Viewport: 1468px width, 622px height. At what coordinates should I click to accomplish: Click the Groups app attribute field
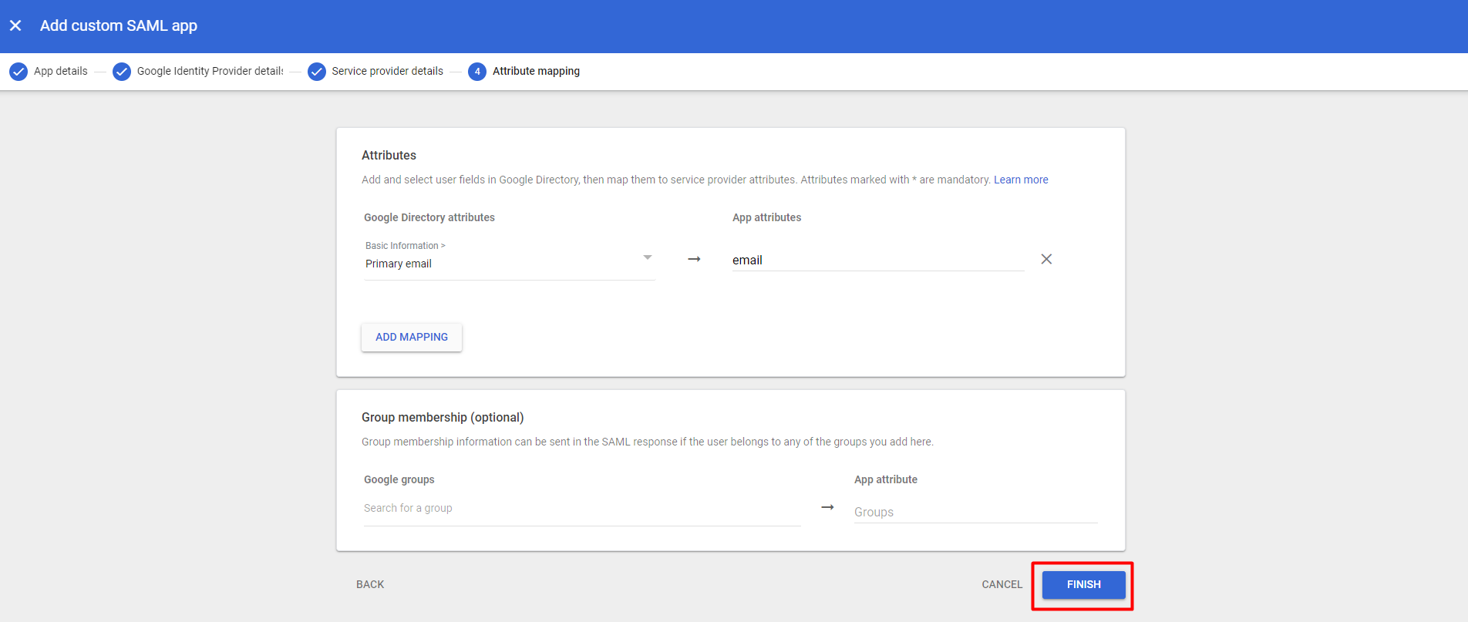coord(975,512)
